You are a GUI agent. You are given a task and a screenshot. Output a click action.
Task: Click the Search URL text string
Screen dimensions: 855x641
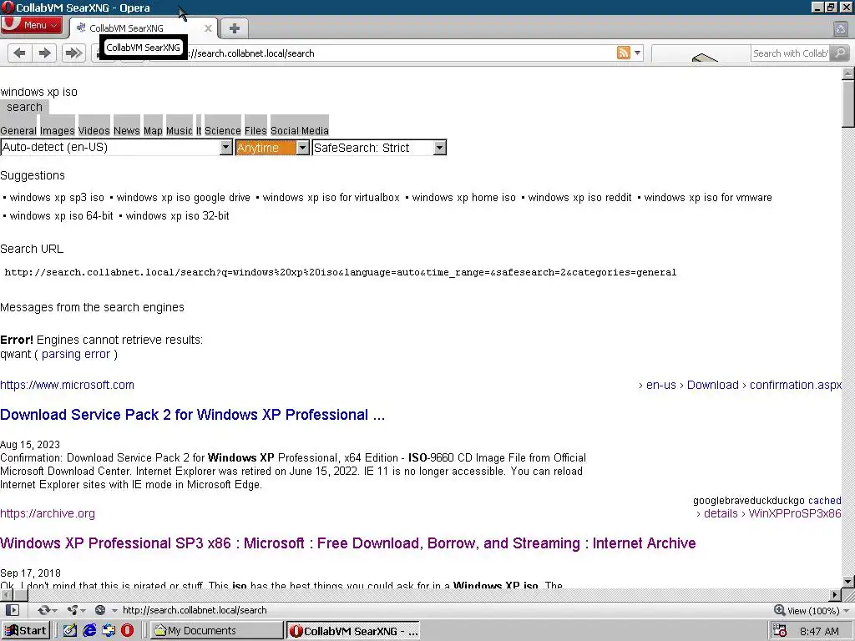coord(341,272)
